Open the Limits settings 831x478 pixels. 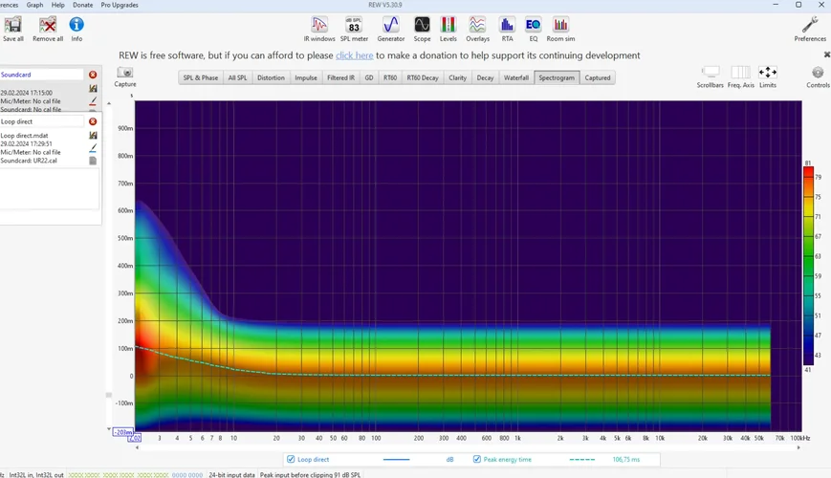[768, 73]
